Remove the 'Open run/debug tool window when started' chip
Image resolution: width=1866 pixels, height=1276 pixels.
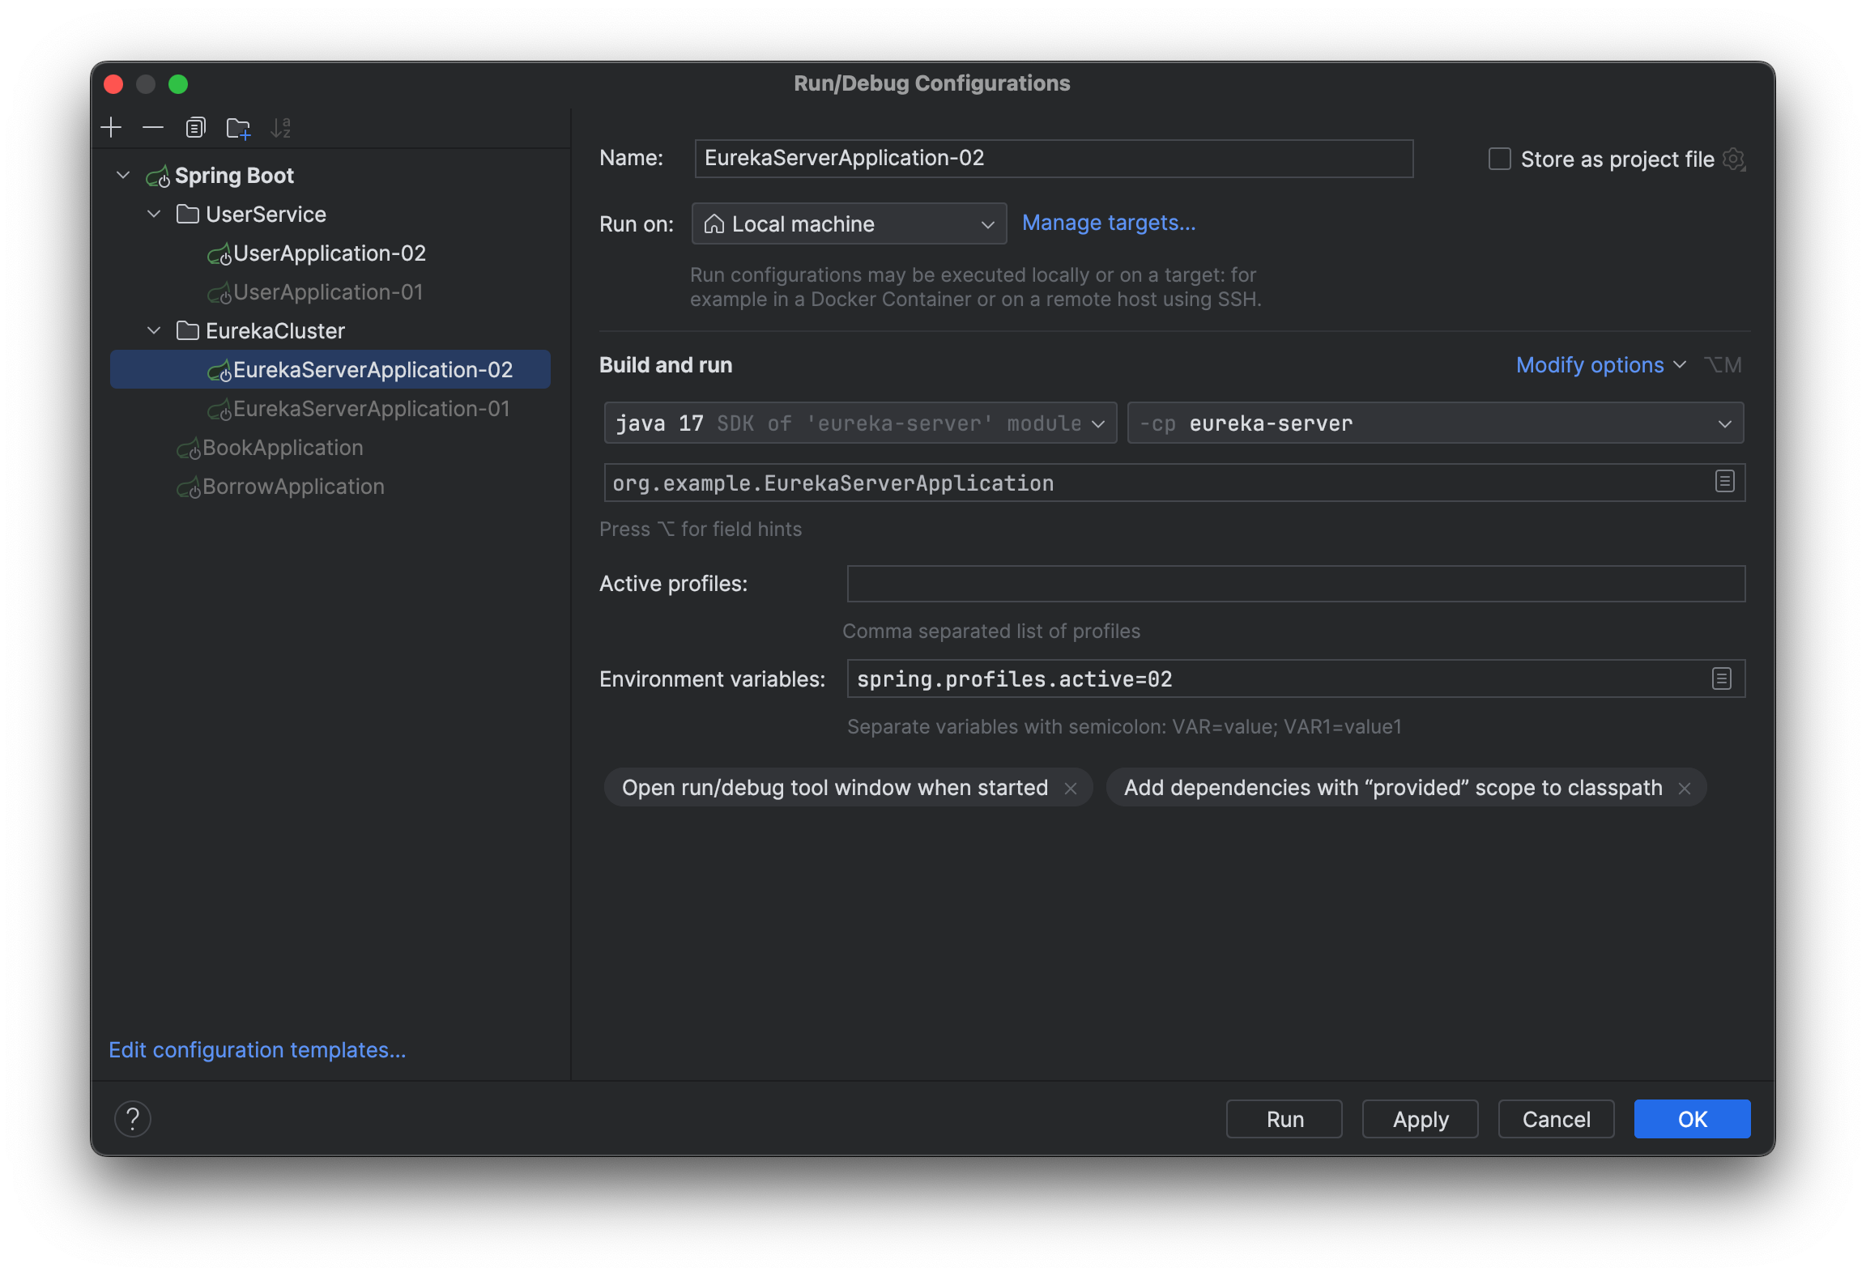coord(1071,787)
